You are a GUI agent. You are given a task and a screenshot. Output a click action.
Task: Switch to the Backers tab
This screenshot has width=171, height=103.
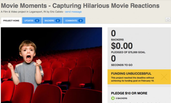[x=52, y=20]
